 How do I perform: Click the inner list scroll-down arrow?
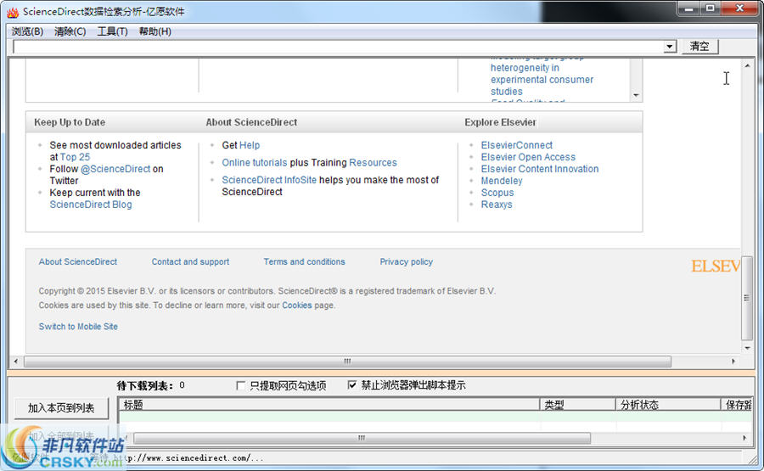coord(636,95)
